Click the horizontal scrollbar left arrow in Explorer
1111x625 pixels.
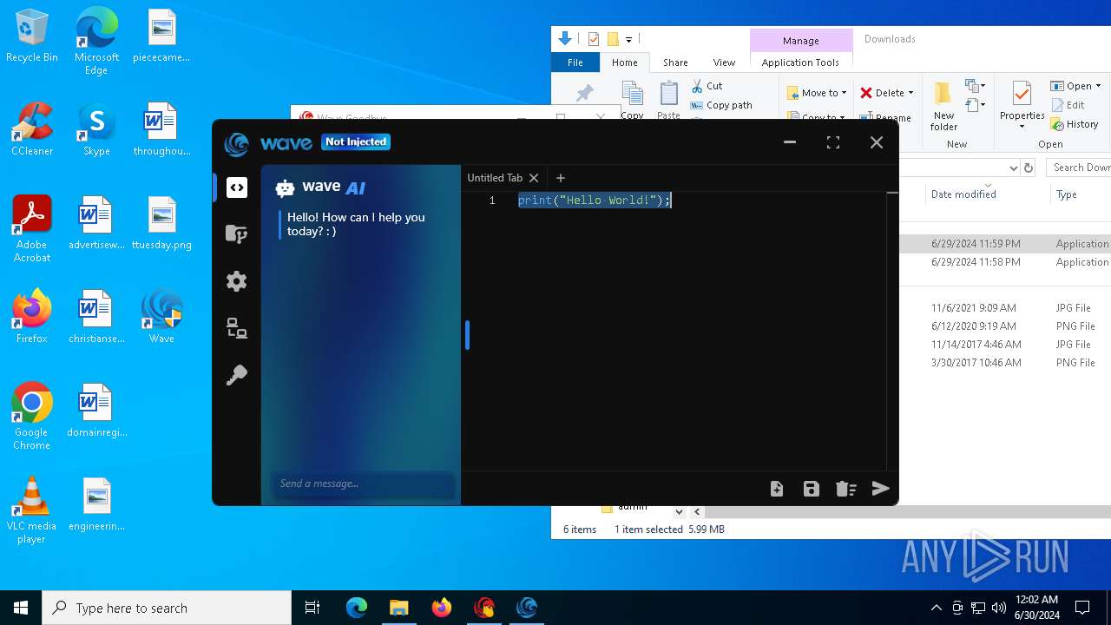point(696,512)
